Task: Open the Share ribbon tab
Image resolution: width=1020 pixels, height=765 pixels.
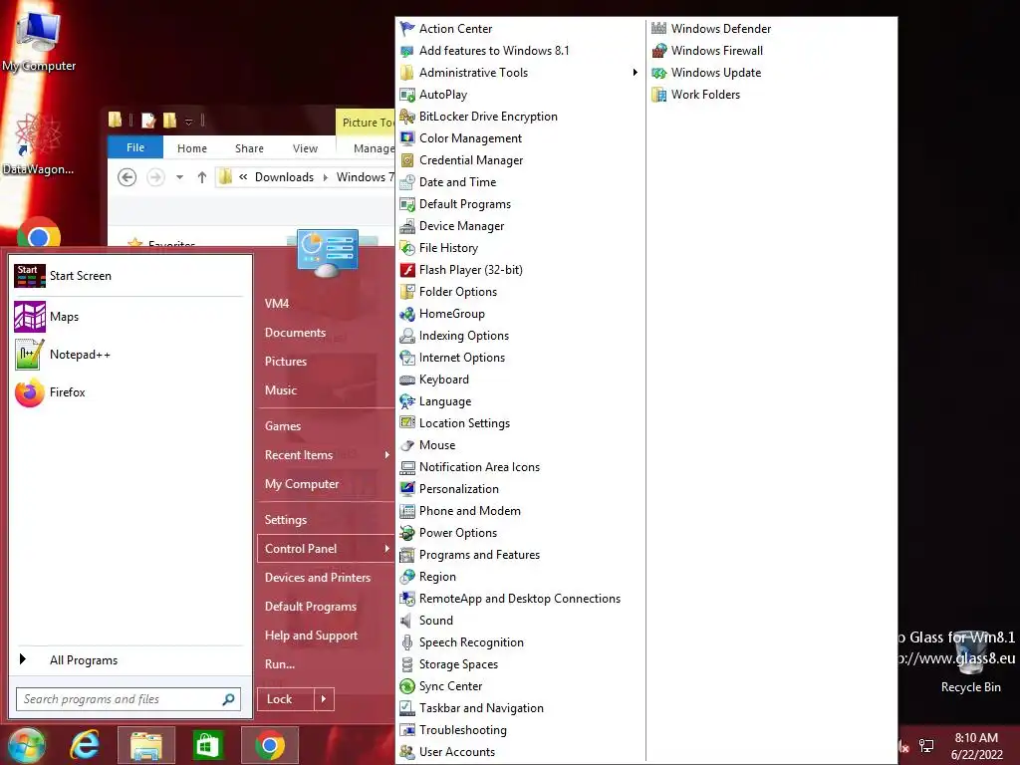Action: pos(249,148)
